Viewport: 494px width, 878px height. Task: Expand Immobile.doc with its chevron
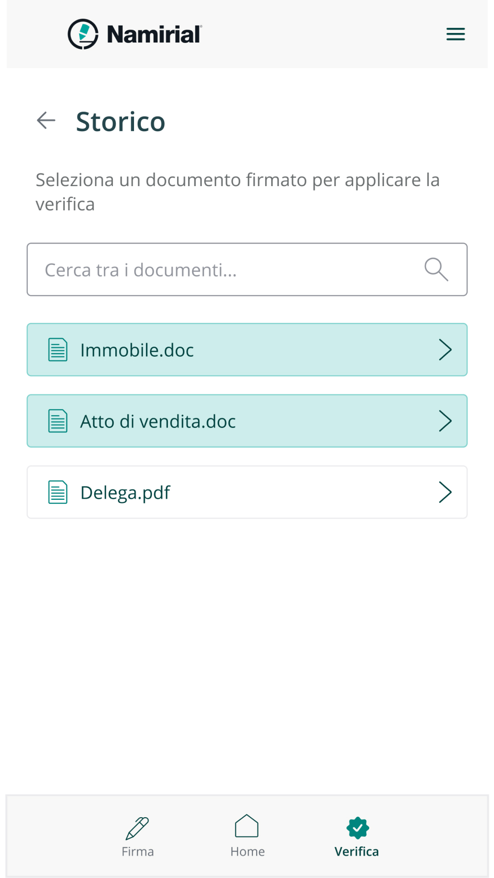point(445,350)
